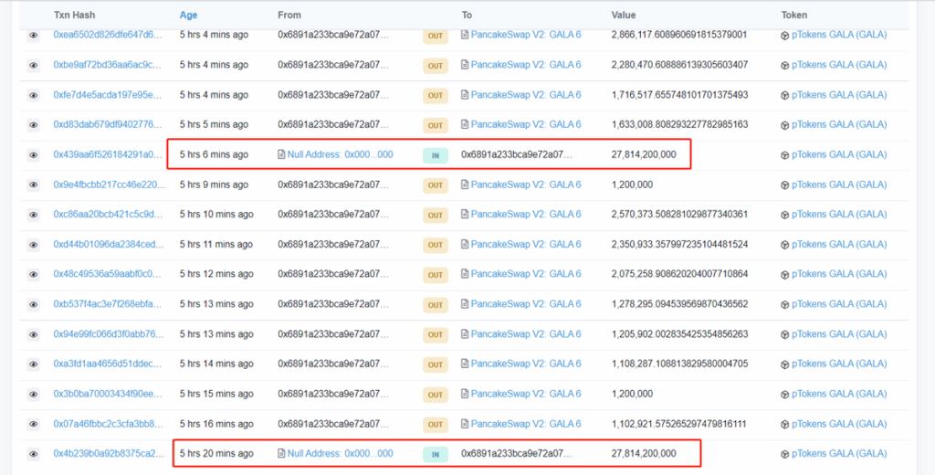Click the eye icon for transaction 0xc86aa20bcb421c5c9d
This screenshot has height=475, width=935.
34,215
